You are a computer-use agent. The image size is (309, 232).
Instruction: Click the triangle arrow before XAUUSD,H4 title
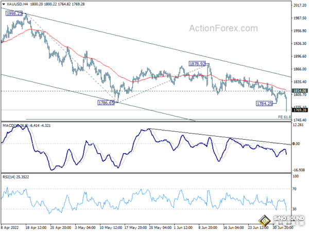point(4,4)
